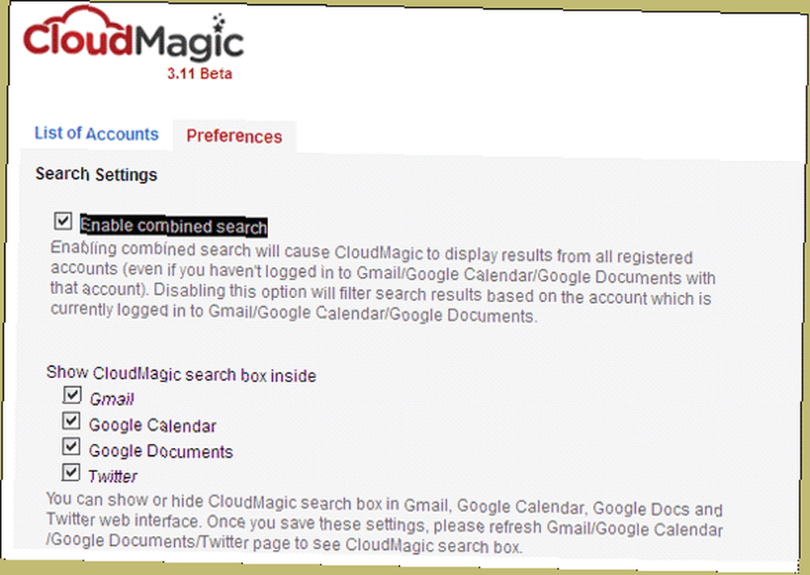This screenshot has width=810, height=575.
Task: Click the highlighted Enable combined search label
Action: [x=173, y=226]
